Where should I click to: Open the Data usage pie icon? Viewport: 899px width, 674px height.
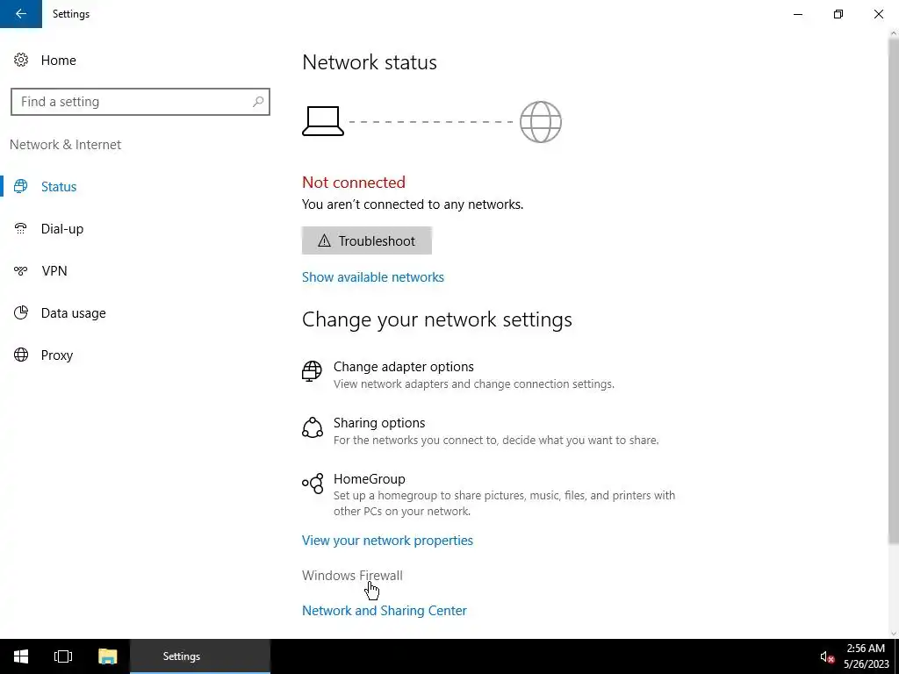[21, 313]
